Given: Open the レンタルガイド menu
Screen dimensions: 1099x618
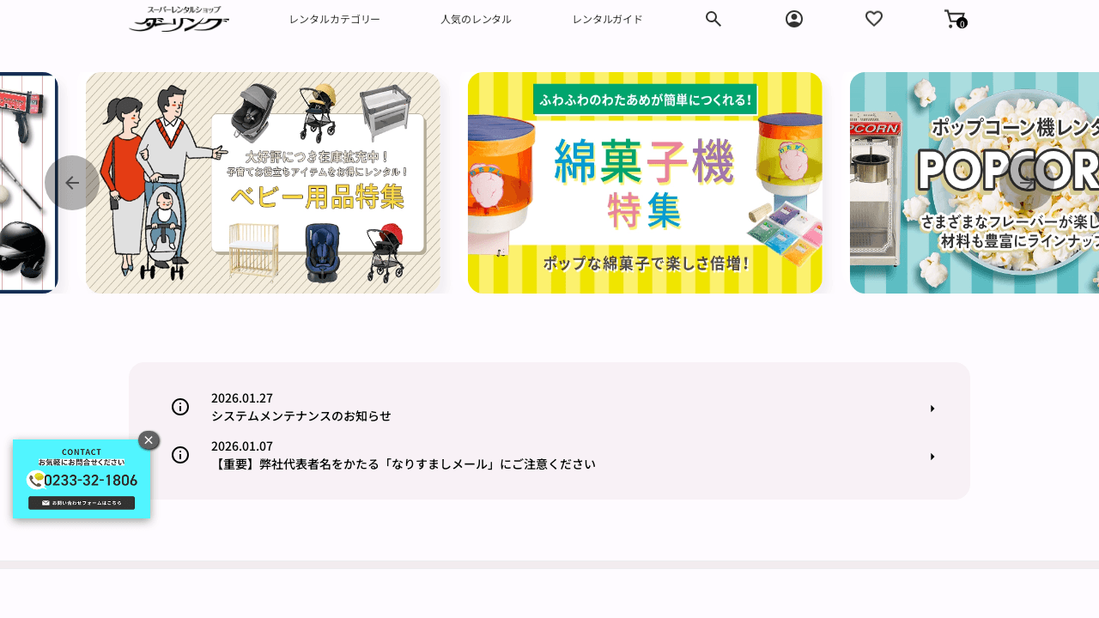Looking at the screenshot, I should click(607, 18).
